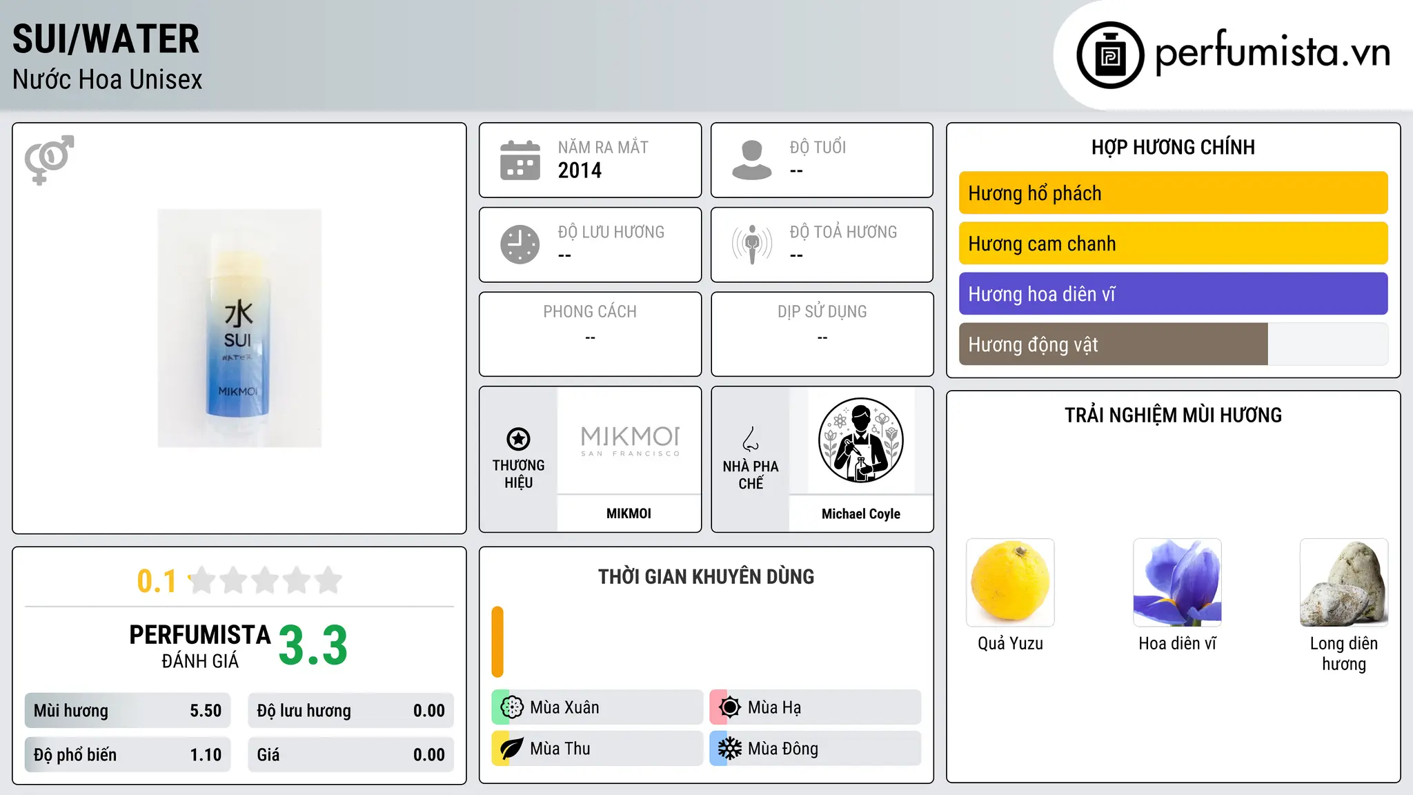Select the Hương hoa diên vĩ accord bar

click(x=1173, y=294)
